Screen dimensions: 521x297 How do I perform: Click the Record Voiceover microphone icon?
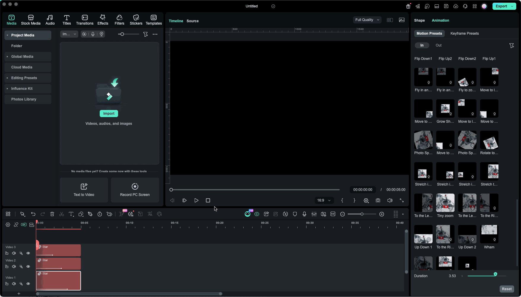304,214
